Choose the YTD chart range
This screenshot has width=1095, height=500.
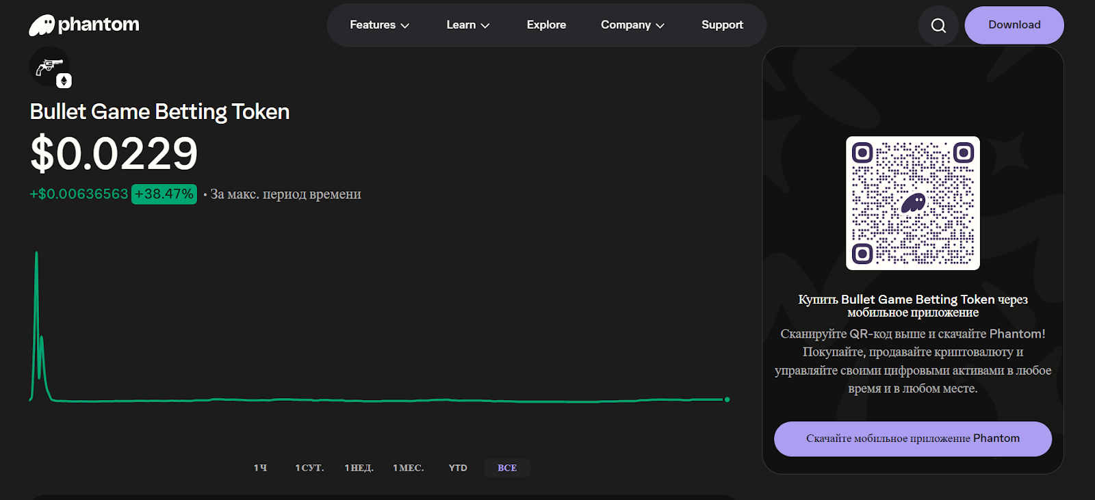pos(458,468)
